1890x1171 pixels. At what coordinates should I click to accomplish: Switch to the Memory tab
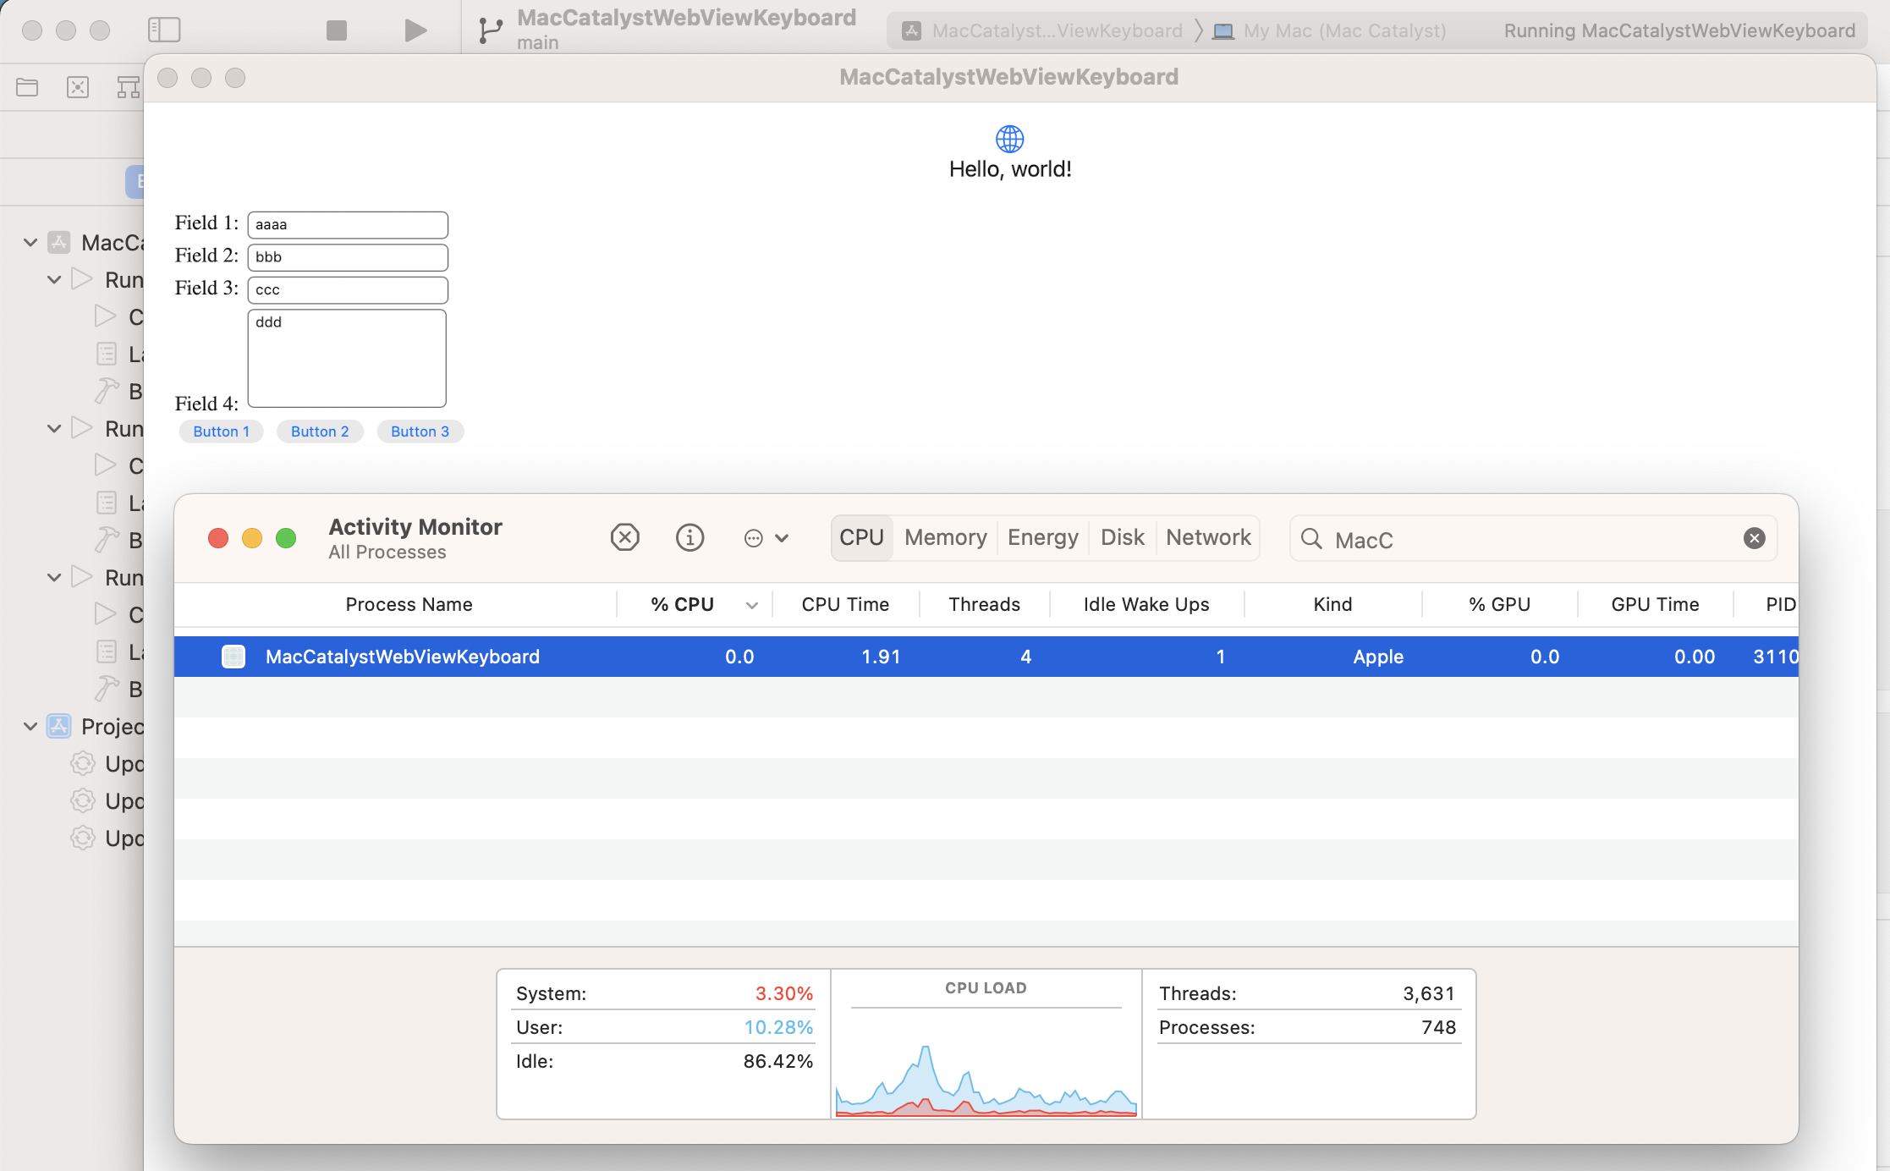pyautogui.click(x=945, y=537)
